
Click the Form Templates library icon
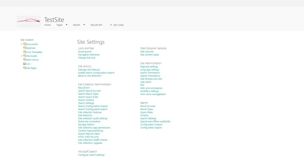click(x=24, y=52)
